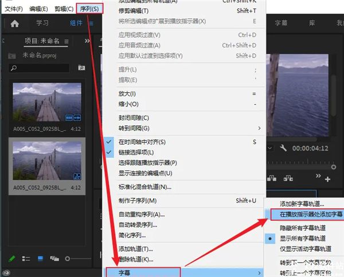
Task: Open the 序列 menu in menu bar
Action: (x=89, y=9)
